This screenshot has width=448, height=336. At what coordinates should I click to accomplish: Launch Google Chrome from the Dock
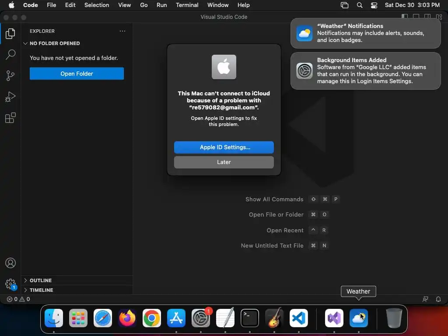(152, 318)
